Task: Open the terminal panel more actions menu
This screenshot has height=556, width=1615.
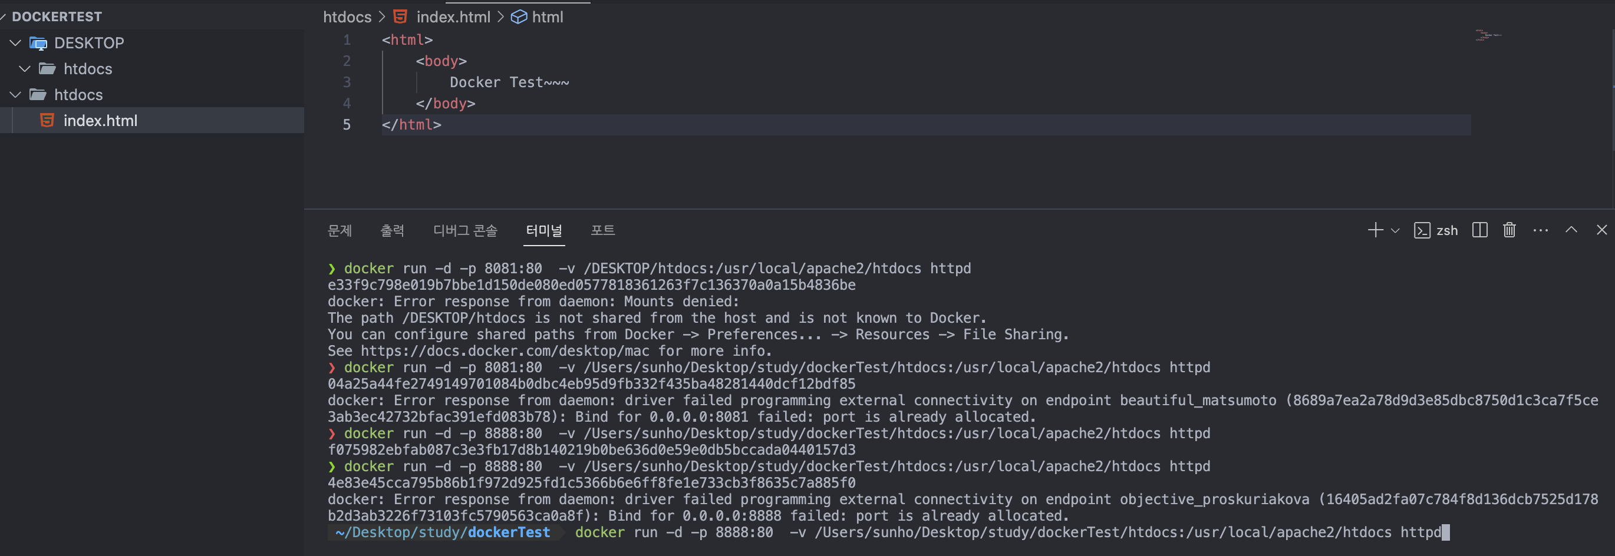Action: (x=1540, y=231)
